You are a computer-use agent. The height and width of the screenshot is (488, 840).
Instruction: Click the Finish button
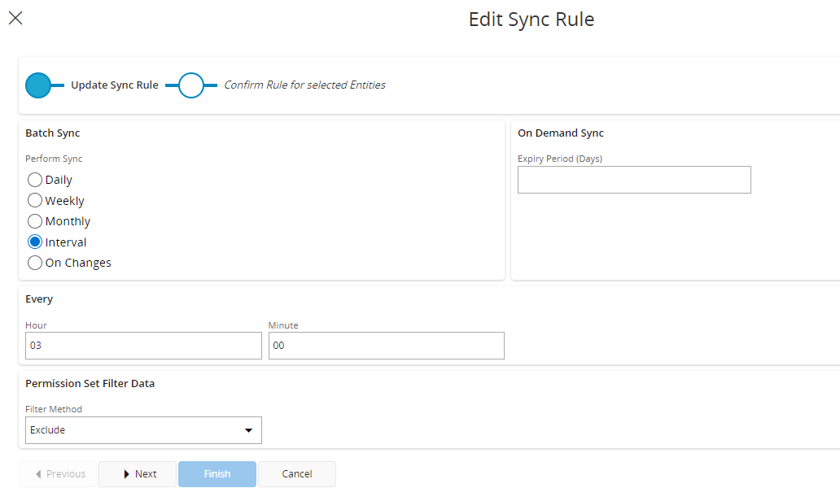217,474
